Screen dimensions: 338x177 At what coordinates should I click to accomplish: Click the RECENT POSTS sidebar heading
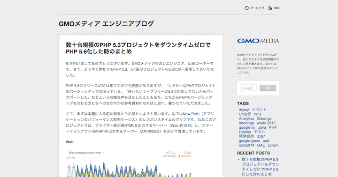point(253,153)
